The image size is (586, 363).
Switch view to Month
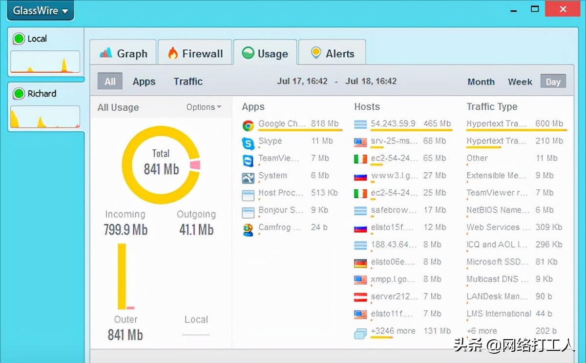481,81
